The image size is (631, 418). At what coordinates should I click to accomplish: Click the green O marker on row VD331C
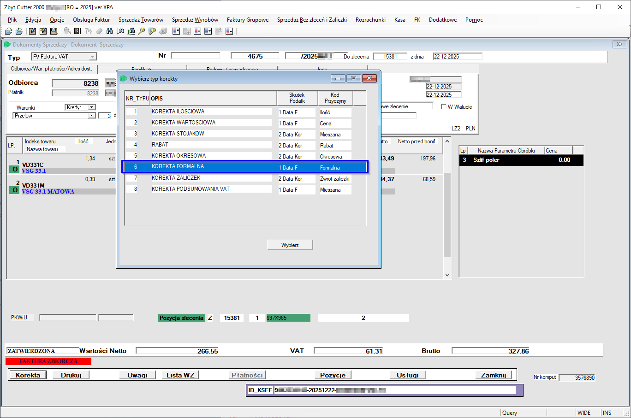tap(15, 170)
